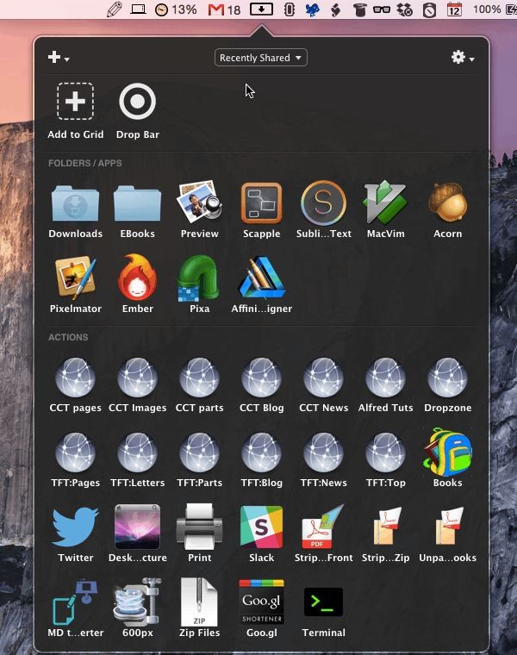The width and height of the screenshot is (517, 655).
Task: Click the Alfred Tuts action
Action: [x=385, y=377]
